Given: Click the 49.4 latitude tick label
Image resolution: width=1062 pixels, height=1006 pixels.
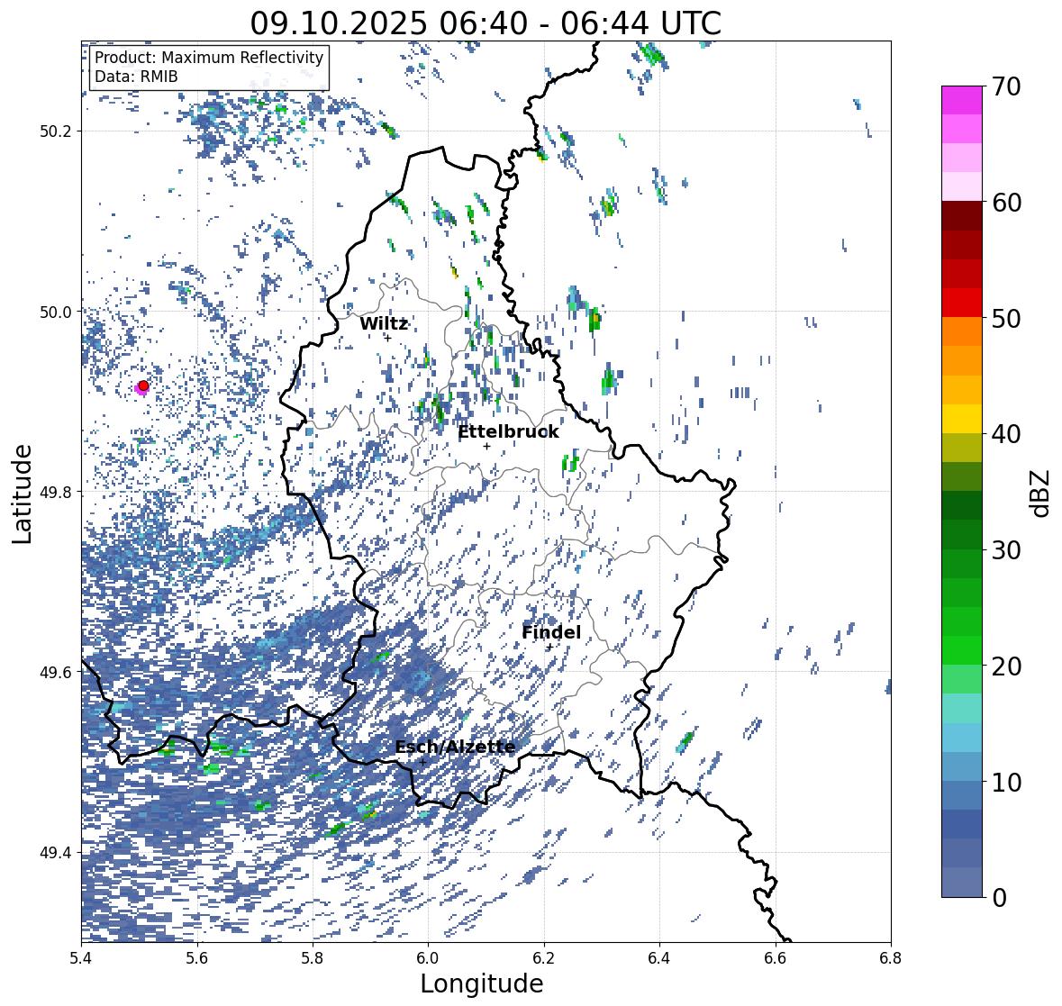Looking at the screenshot, I should tap(56, 853).
